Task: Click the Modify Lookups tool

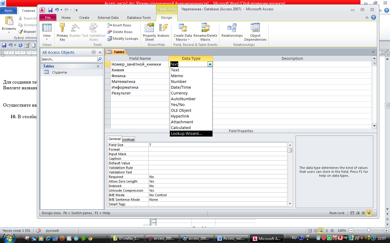Action: click(123, 39)
